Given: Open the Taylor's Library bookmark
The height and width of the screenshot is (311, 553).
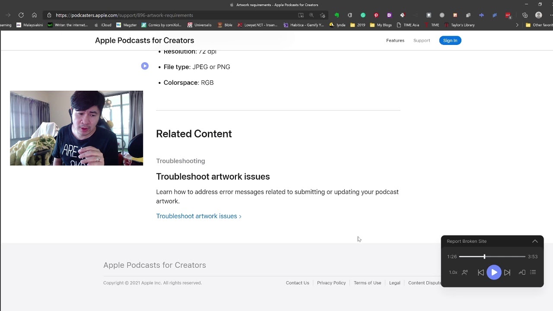Looking at the screenshot, I should click(x=460, y=25).
